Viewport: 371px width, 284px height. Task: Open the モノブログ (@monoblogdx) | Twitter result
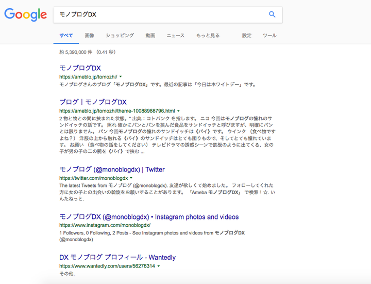coord(112,169)
